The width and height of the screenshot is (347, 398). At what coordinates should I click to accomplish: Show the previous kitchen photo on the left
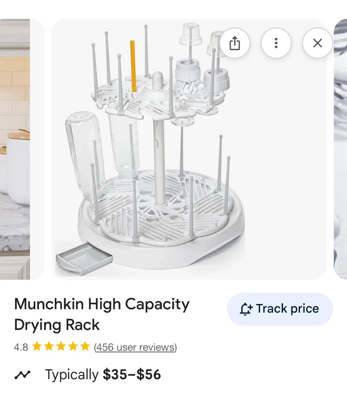tap(15, 149)
